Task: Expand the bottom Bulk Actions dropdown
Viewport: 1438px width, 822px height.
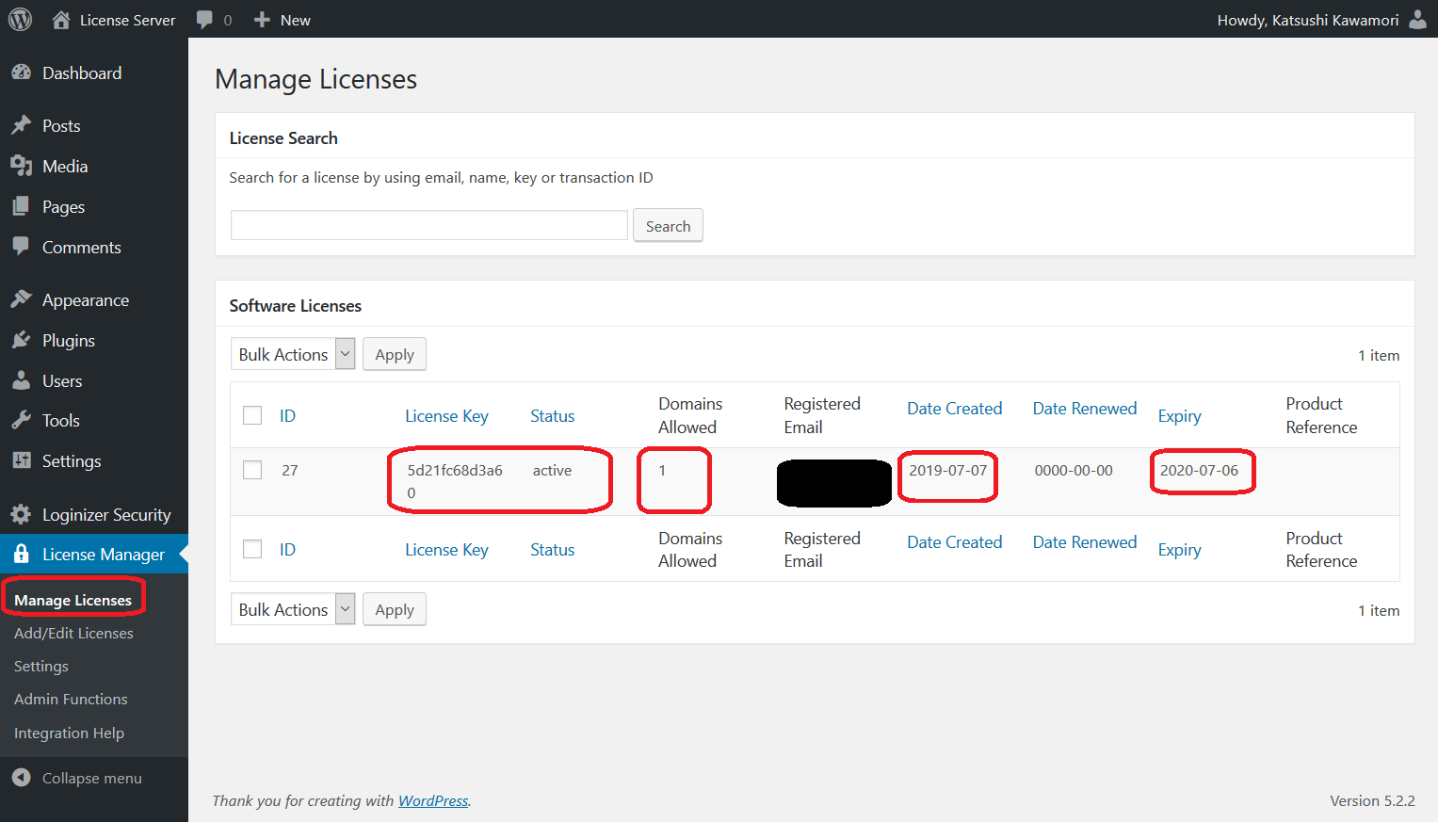Action: [x=292, y=609]
